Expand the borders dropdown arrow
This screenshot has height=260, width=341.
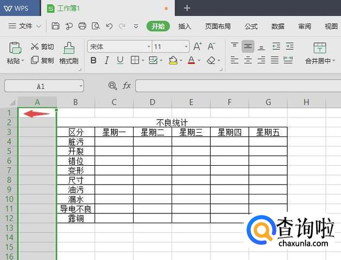click(x=143, y=60)
